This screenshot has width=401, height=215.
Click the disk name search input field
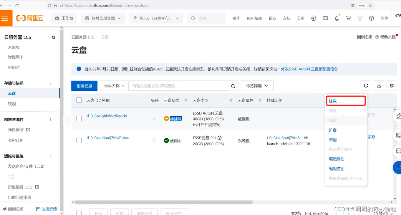click(x=178, y=86)
